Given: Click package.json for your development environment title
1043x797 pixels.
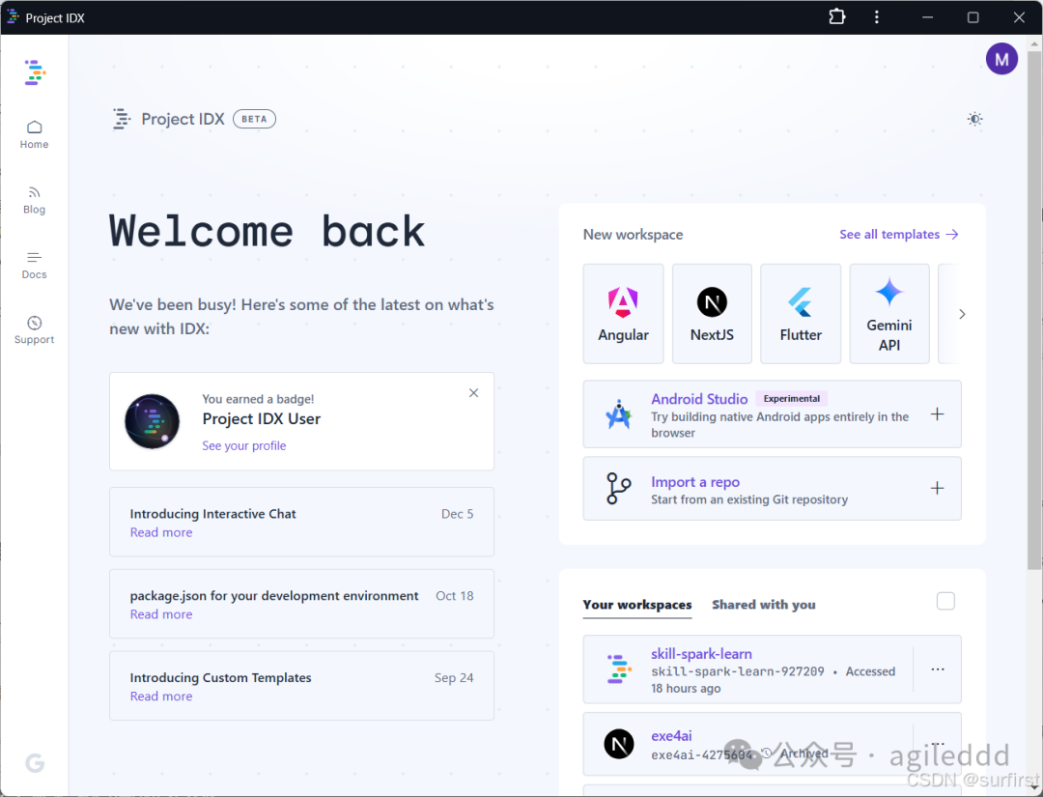Looking at the screenshot, I should point(274,595).
